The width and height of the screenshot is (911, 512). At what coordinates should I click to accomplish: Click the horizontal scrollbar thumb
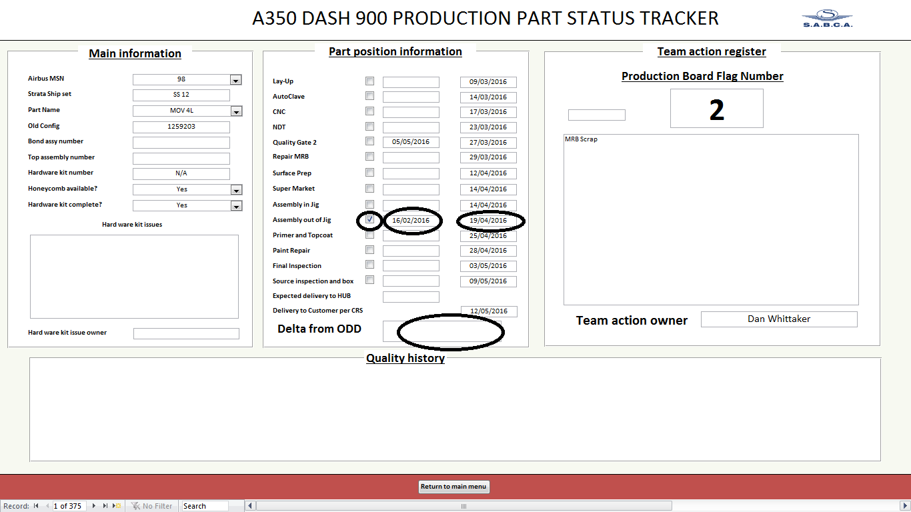coord(464,506)
